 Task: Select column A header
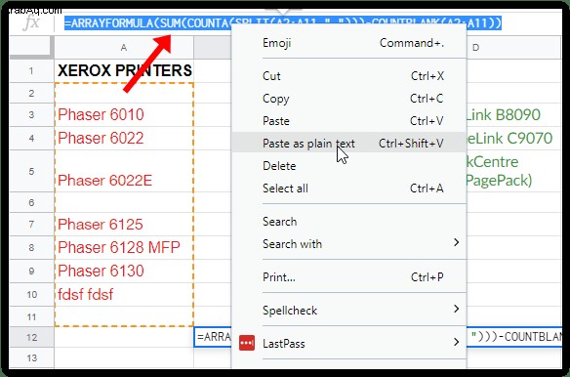click(124, 47)
